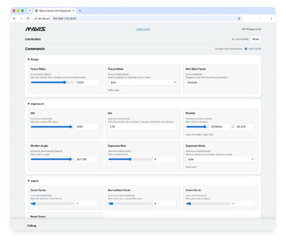The height and width of the screenshot is (244, 286).
Task: Click the Connection heading
Action: tap(33, 39)
